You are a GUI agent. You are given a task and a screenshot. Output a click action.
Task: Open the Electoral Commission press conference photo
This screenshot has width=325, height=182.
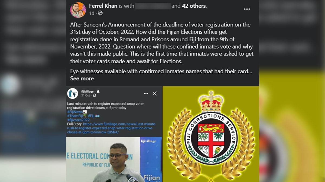[x=114, y=159]
